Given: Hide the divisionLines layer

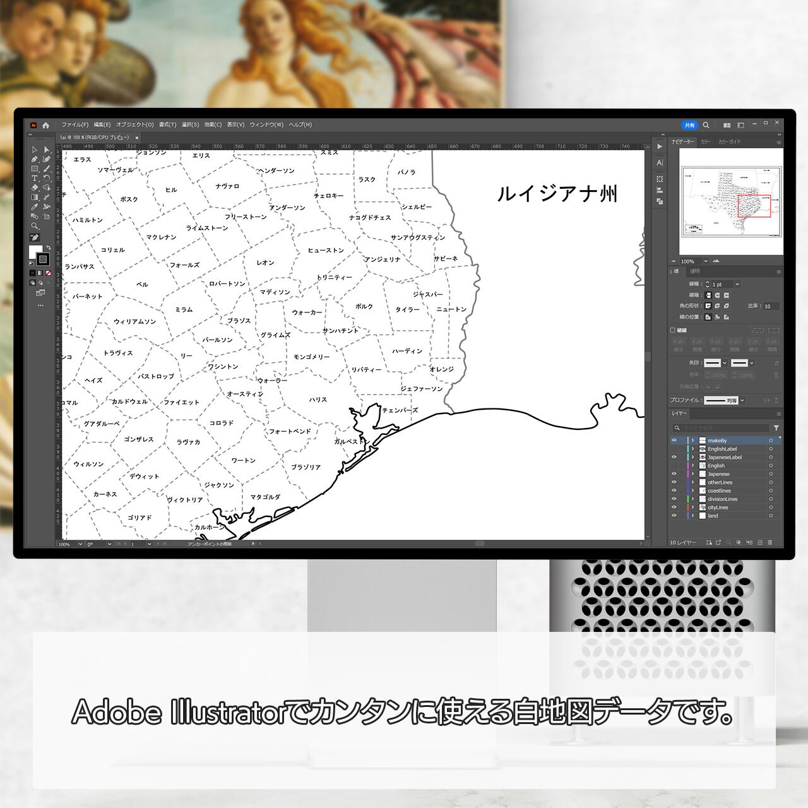Looking at the screenshot, I should (x=674, y=499).
